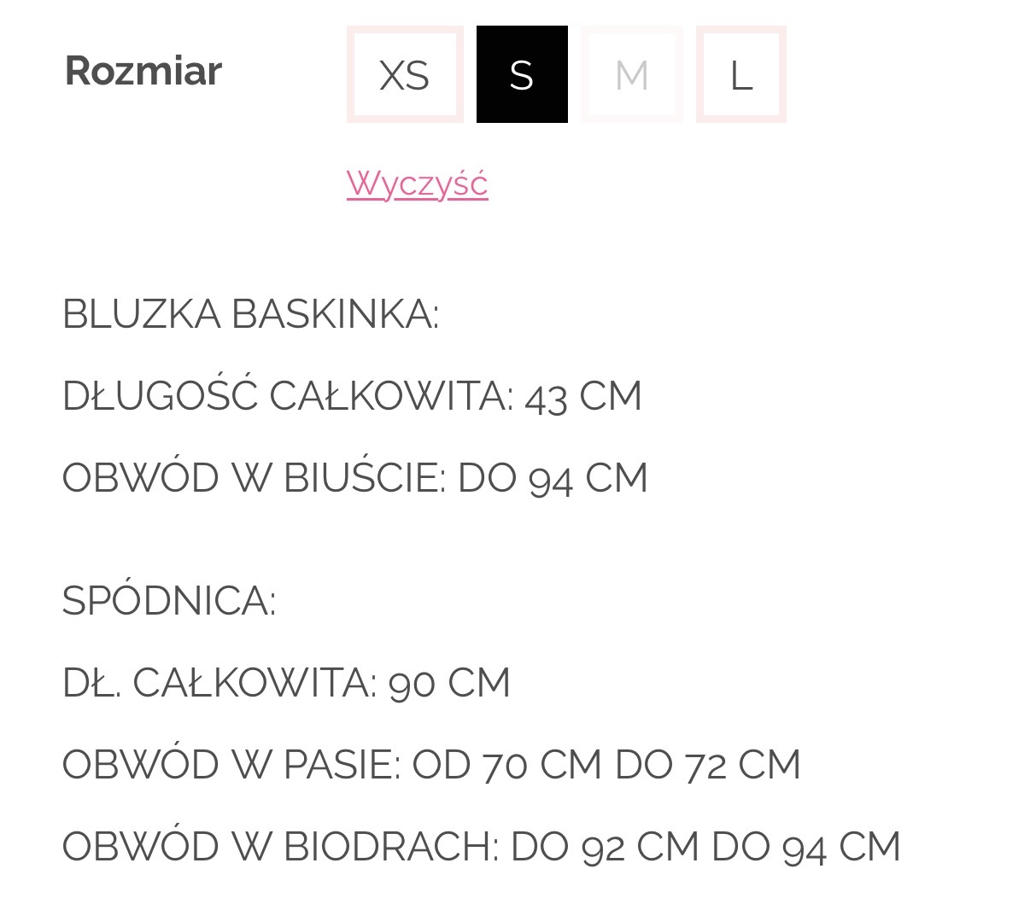
Task: Click the 43 CM blouse length value
Action: pos(583,397)
